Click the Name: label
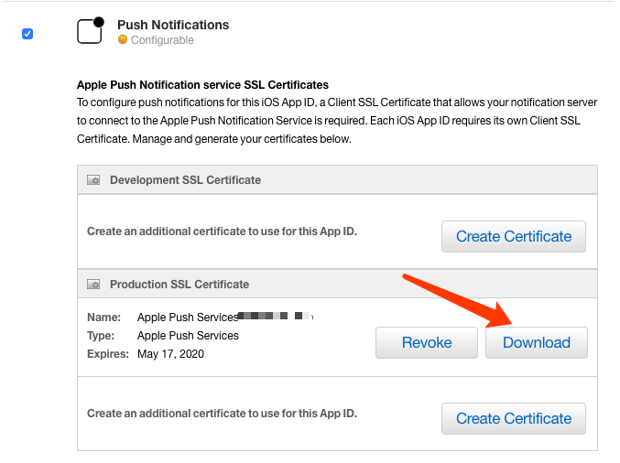This screenshot has width=620, height=463. [x=104, y=318]
